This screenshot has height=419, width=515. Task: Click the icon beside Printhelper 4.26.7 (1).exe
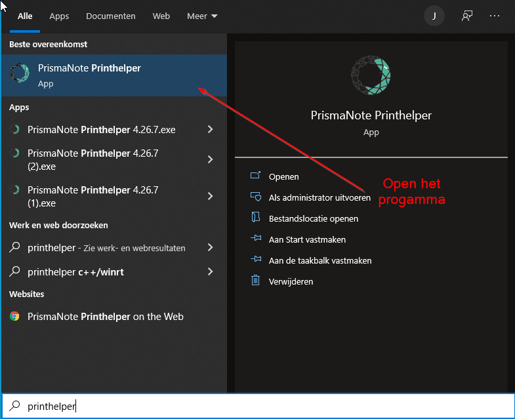click(x=14, y=190)
